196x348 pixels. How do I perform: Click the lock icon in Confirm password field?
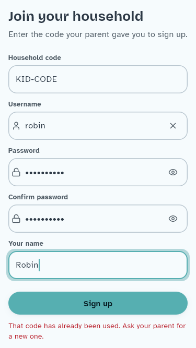(16, 219)
